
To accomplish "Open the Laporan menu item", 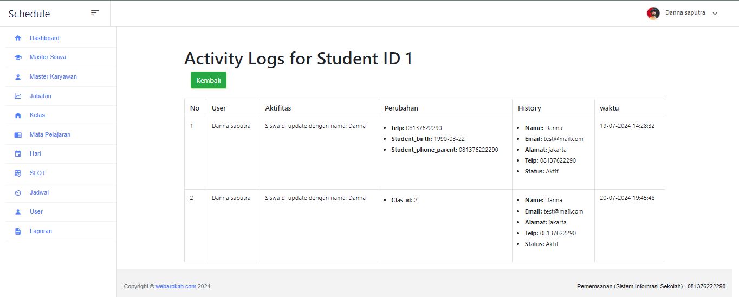I will point(41,231).
